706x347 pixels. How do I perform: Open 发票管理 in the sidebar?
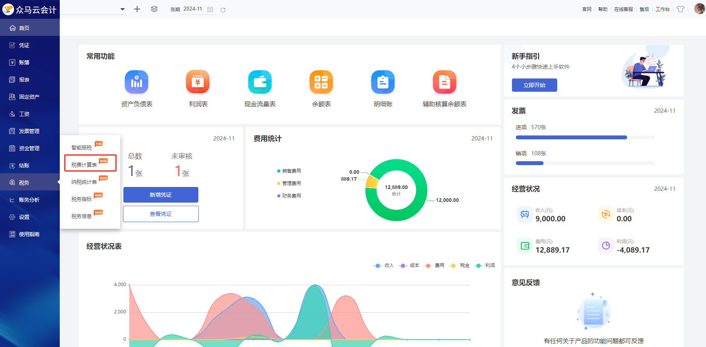30,131
